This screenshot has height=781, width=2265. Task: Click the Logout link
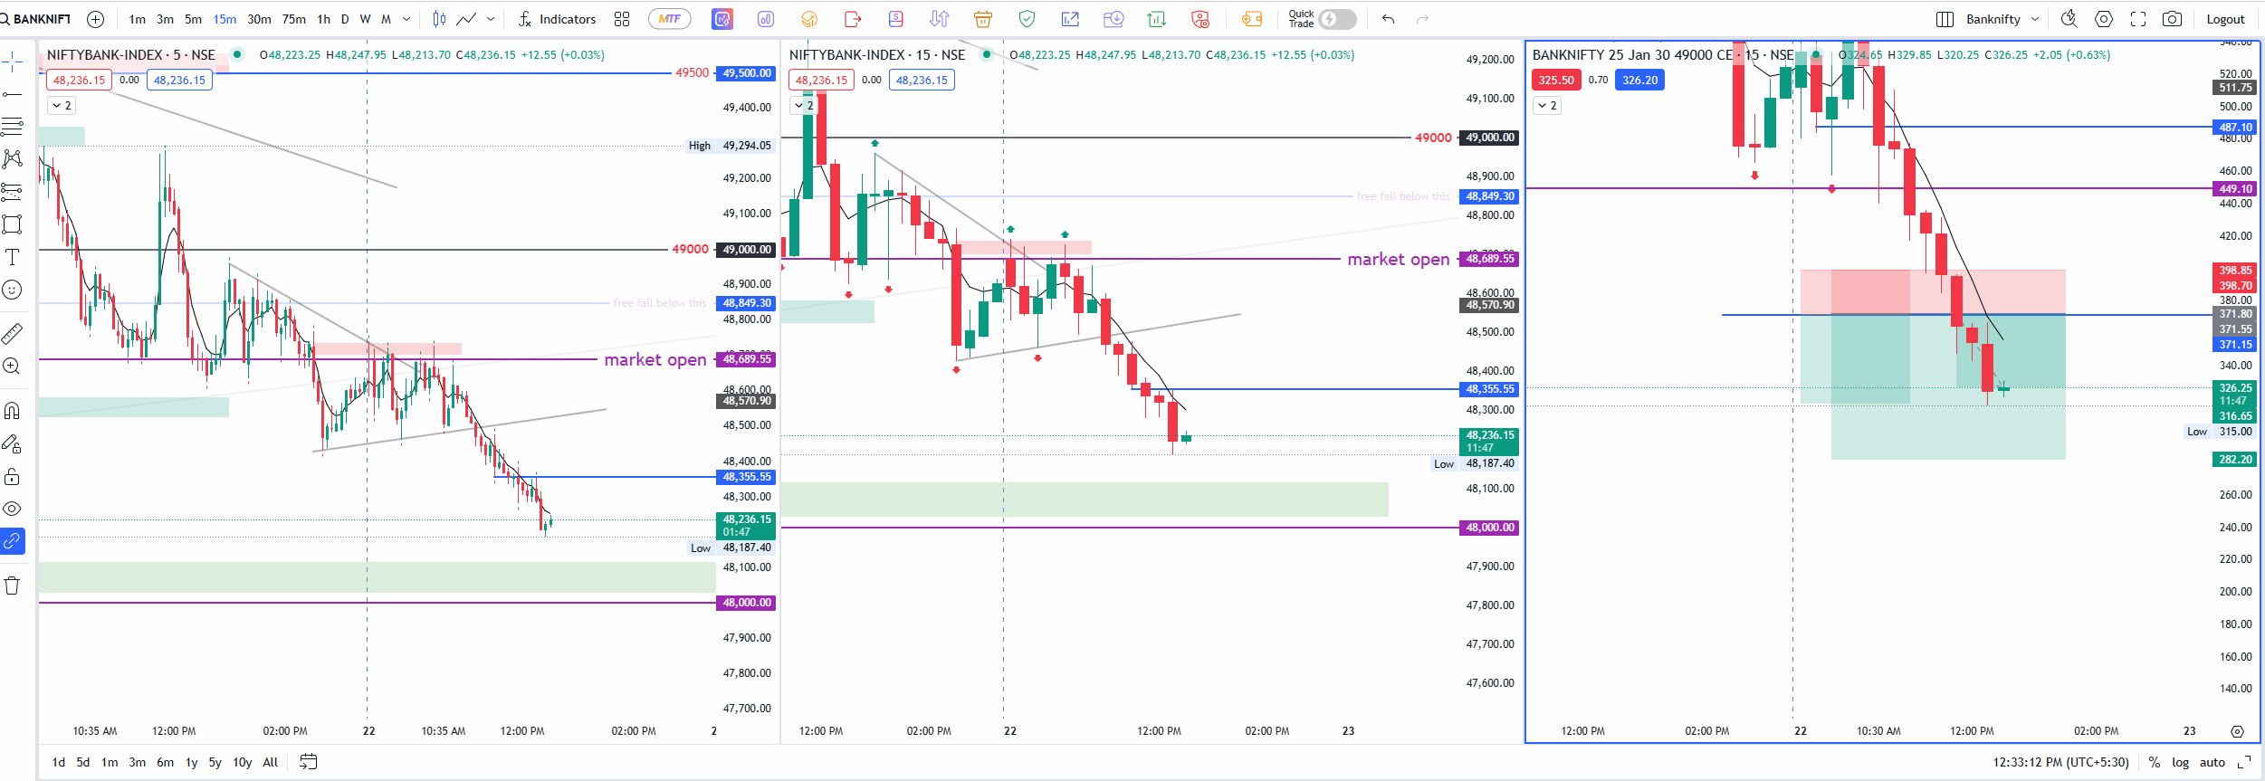click(x=2225, y=19)
